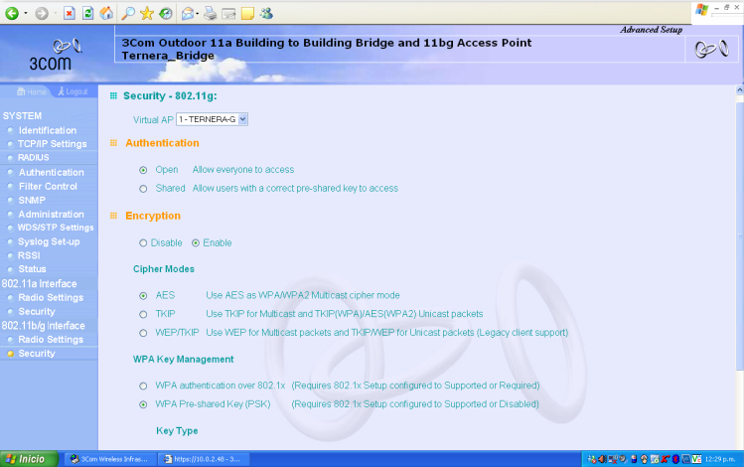The width and height of the screenshot is (744, 467).
Task: Switch to the Home tab
Action: (x=32, y=91)
